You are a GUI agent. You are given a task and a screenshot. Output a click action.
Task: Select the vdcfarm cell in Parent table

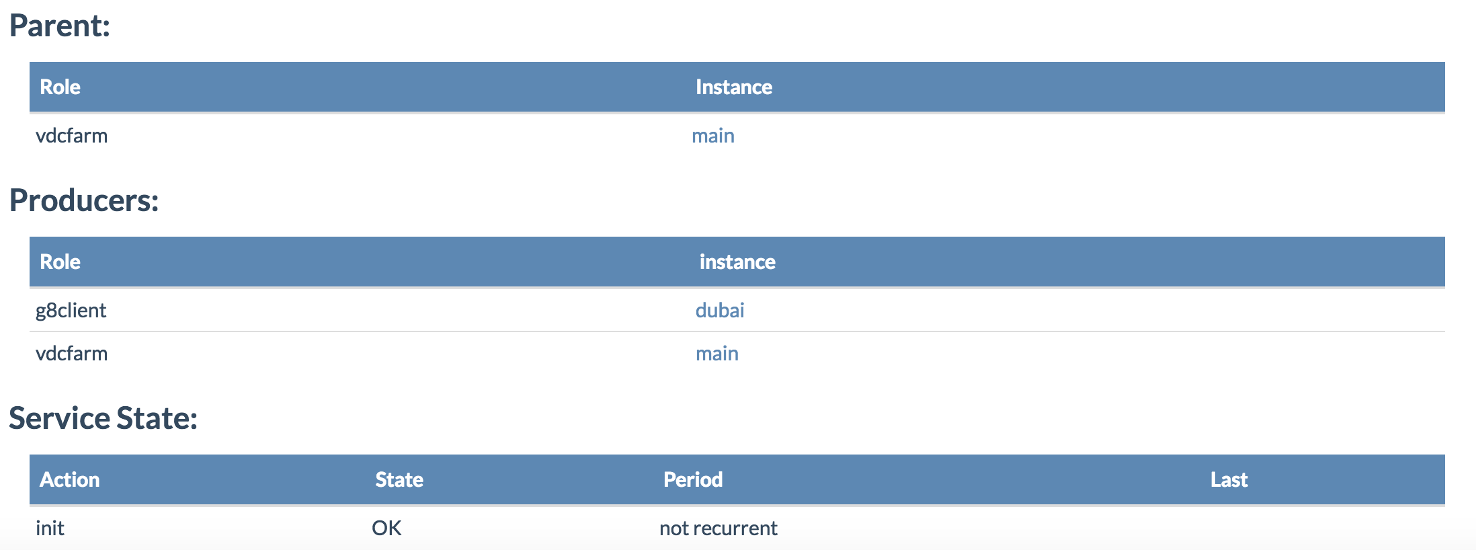[71, 136]
